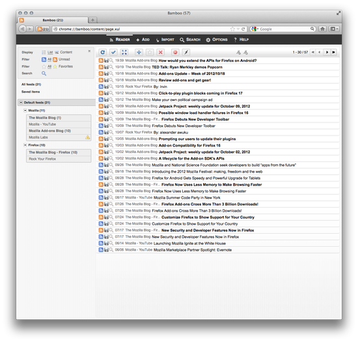The image size is (358, 342).
Task: Preview item 'Add-ons Update – Week of 2012/10/18'
Action: pos(111,74)
